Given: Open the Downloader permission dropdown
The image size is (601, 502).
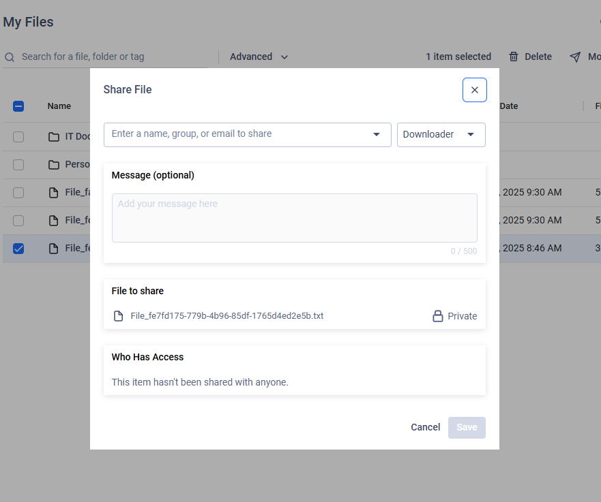Looking at the screenshot, I should [441, 134].
